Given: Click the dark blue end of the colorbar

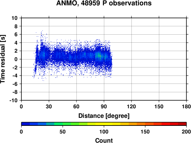Looking at the screenshot, I should pos(26,124).
